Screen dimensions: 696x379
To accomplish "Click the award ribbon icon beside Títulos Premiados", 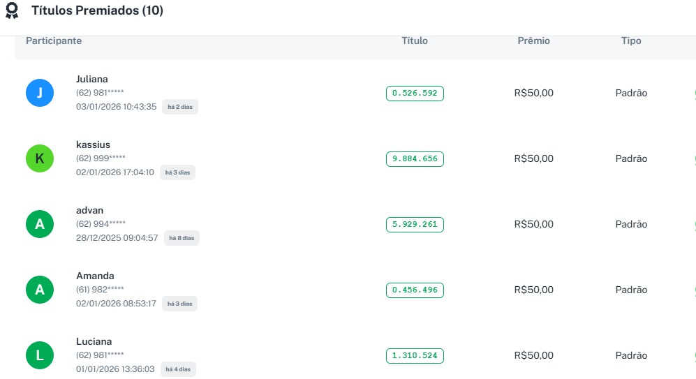I will (12, 11).
